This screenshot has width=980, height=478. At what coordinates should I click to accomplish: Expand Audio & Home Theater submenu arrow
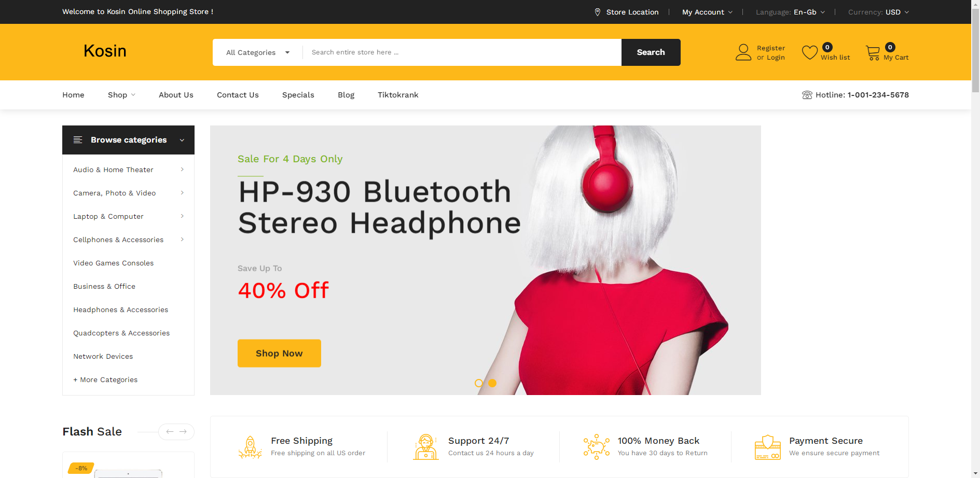coord(182,170)
